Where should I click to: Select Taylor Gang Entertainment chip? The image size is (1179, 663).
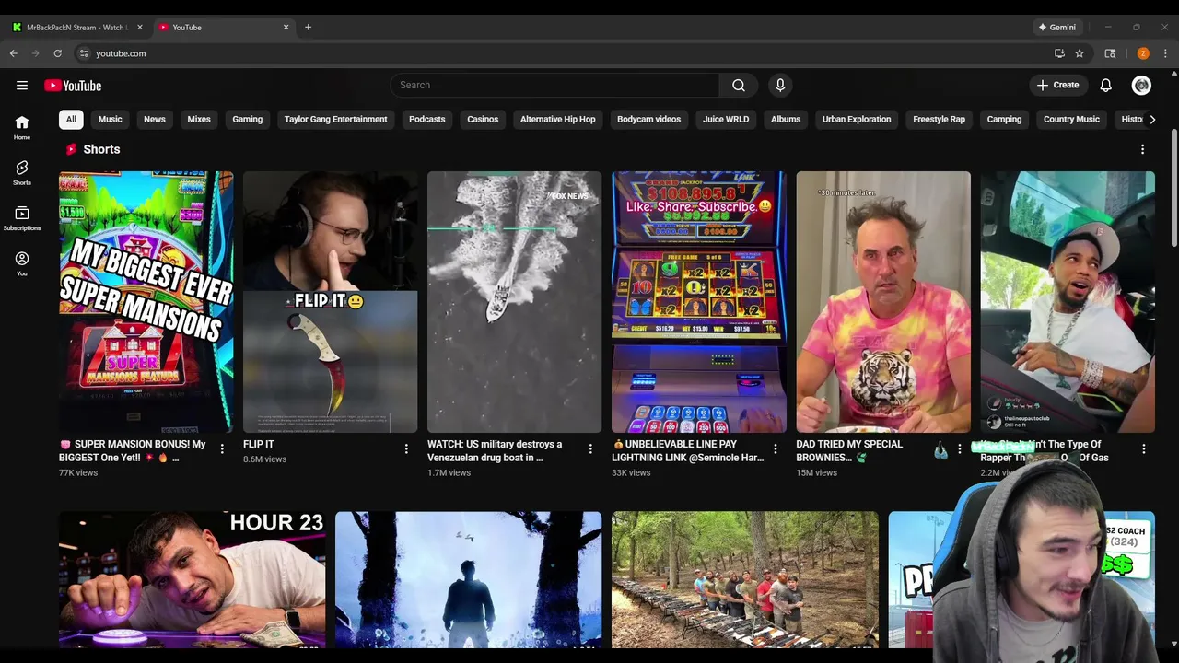point(335,119)
